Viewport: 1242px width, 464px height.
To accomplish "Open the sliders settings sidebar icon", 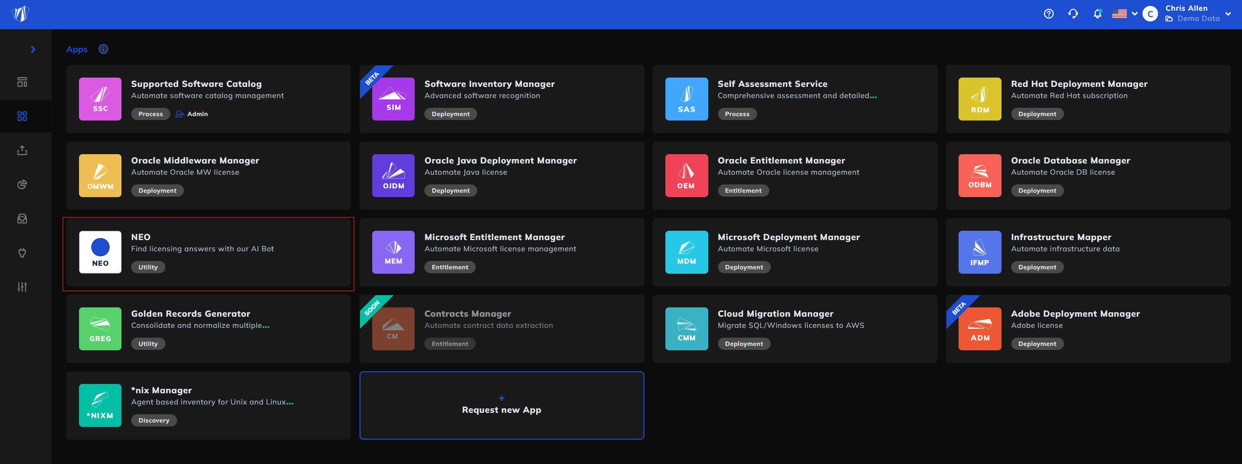I will [x=22, y=287].
